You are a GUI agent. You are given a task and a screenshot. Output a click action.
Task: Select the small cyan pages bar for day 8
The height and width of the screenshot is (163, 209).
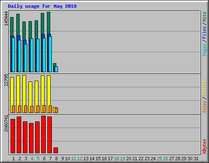click(x=56, y=69)
